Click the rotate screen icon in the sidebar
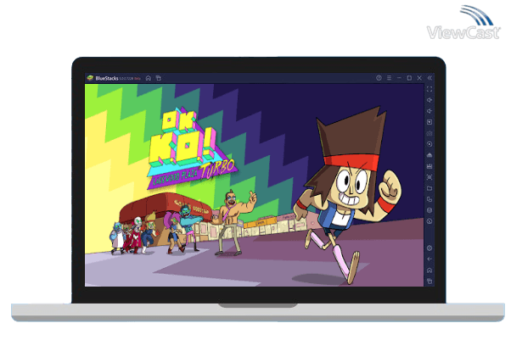 point(430,199)
